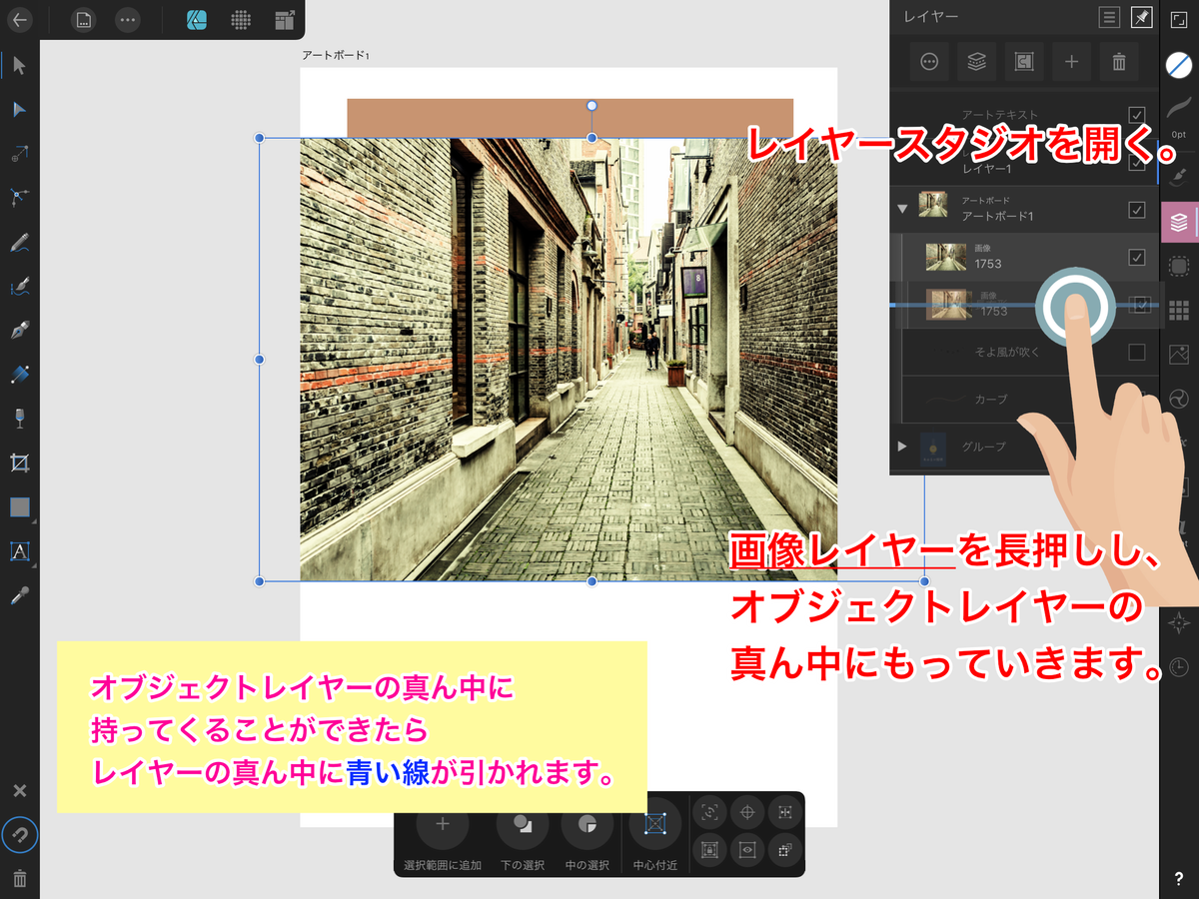Viewport: 1199px width, 899px height.
Task: Select the Artistic Text tool
Action: coord(18,550)
